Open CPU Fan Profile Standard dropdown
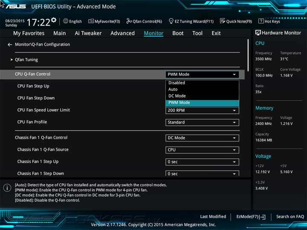Viewport: 307px width, 230px height. 202,122
